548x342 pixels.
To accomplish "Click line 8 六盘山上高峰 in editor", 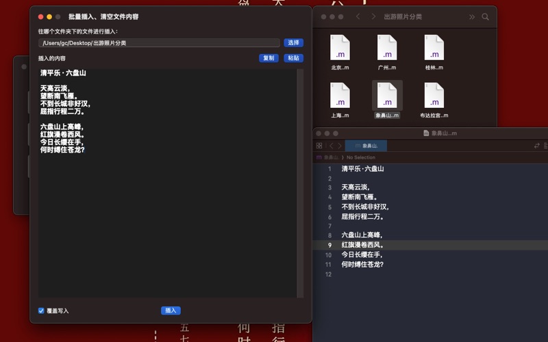I will (x=362, y=235).
